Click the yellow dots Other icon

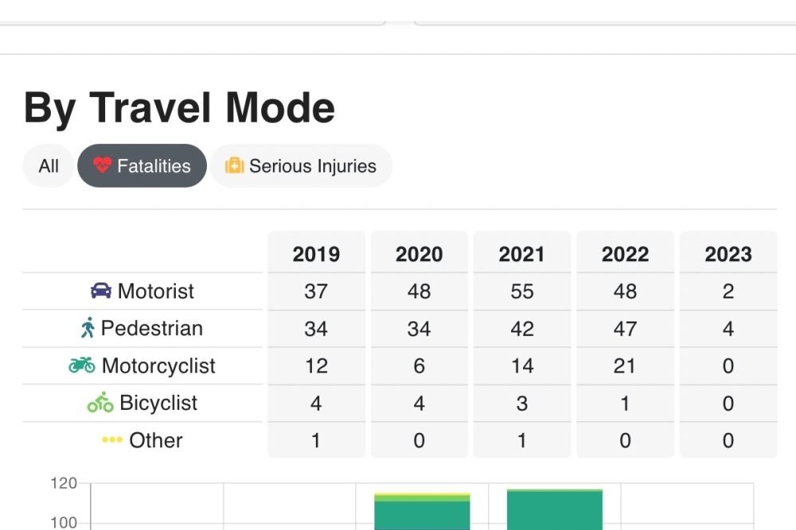click(x=112, y=439)
